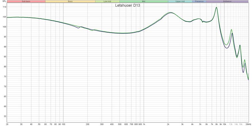Select the 55 dB axis value
The image size is (252, 126).
[x=5, y=116]
